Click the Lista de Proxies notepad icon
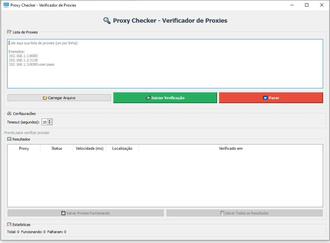This screenshot has width=330, height=243. 9,32
